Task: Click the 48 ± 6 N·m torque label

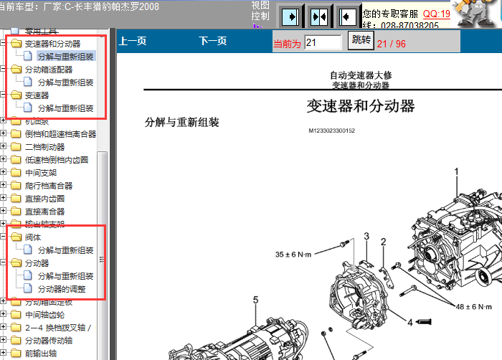Action: point(474,307)
